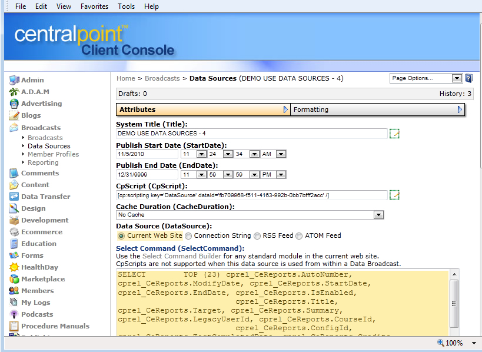This screenshot has width=482, height=352.
Task: Click the edit icon beside CpScript field
Action: click(x=394, y=195)
